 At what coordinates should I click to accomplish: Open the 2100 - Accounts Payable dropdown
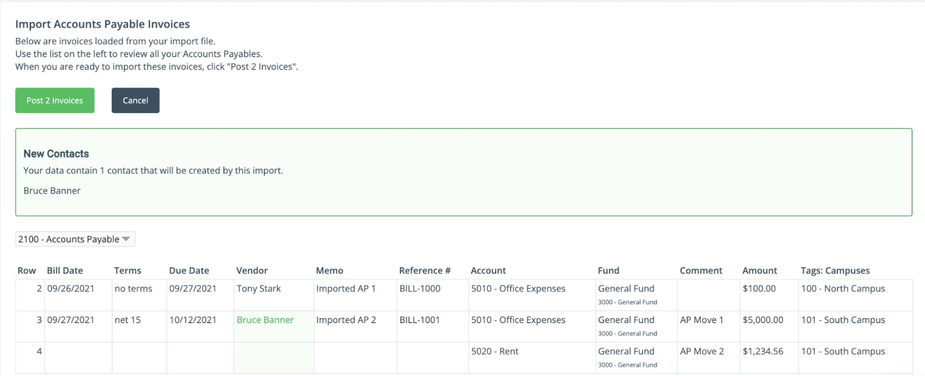coord(75,239)
